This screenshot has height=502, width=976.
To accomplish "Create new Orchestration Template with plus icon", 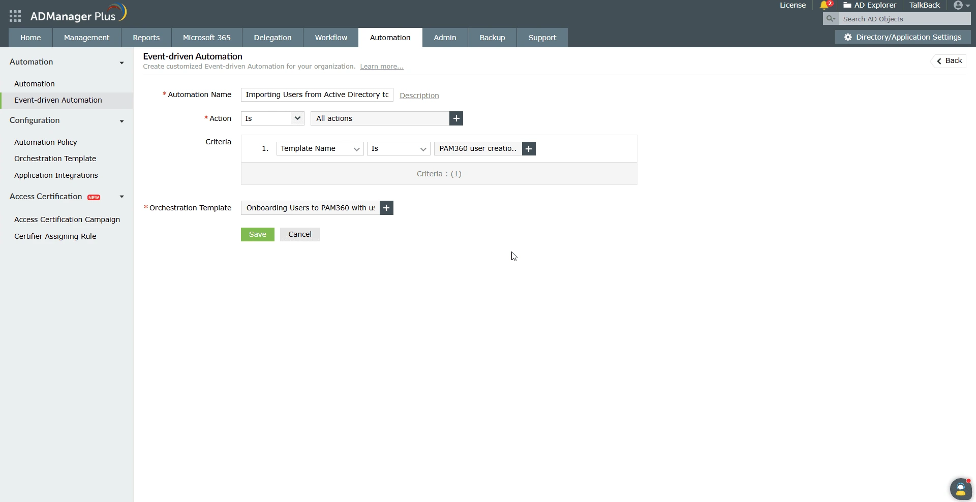I will 386,208.
